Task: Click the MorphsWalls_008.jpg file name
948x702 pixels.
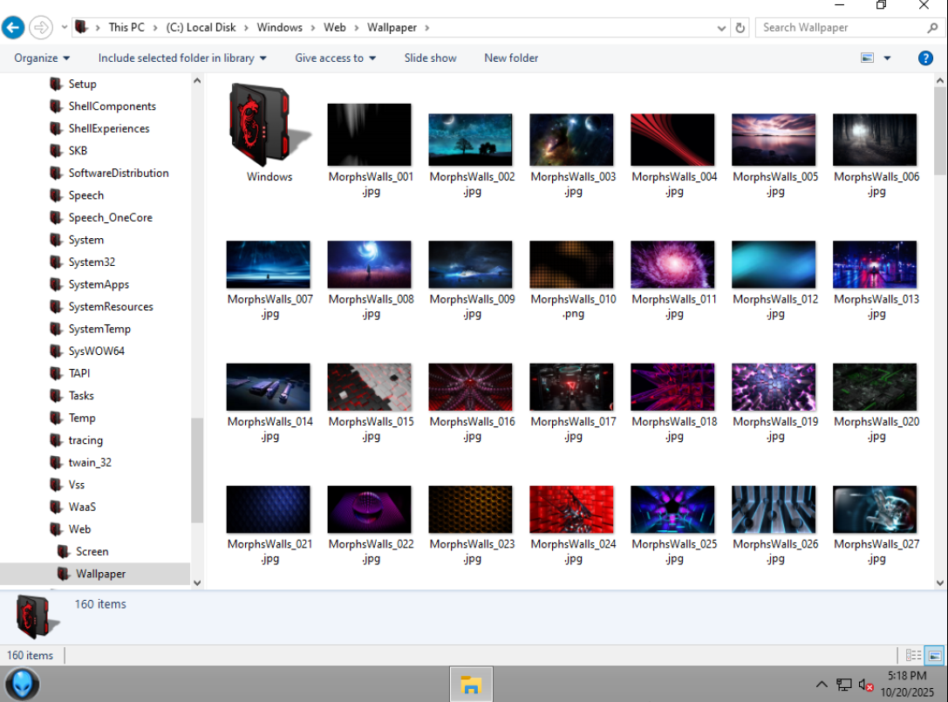Action: click(372, 307)
